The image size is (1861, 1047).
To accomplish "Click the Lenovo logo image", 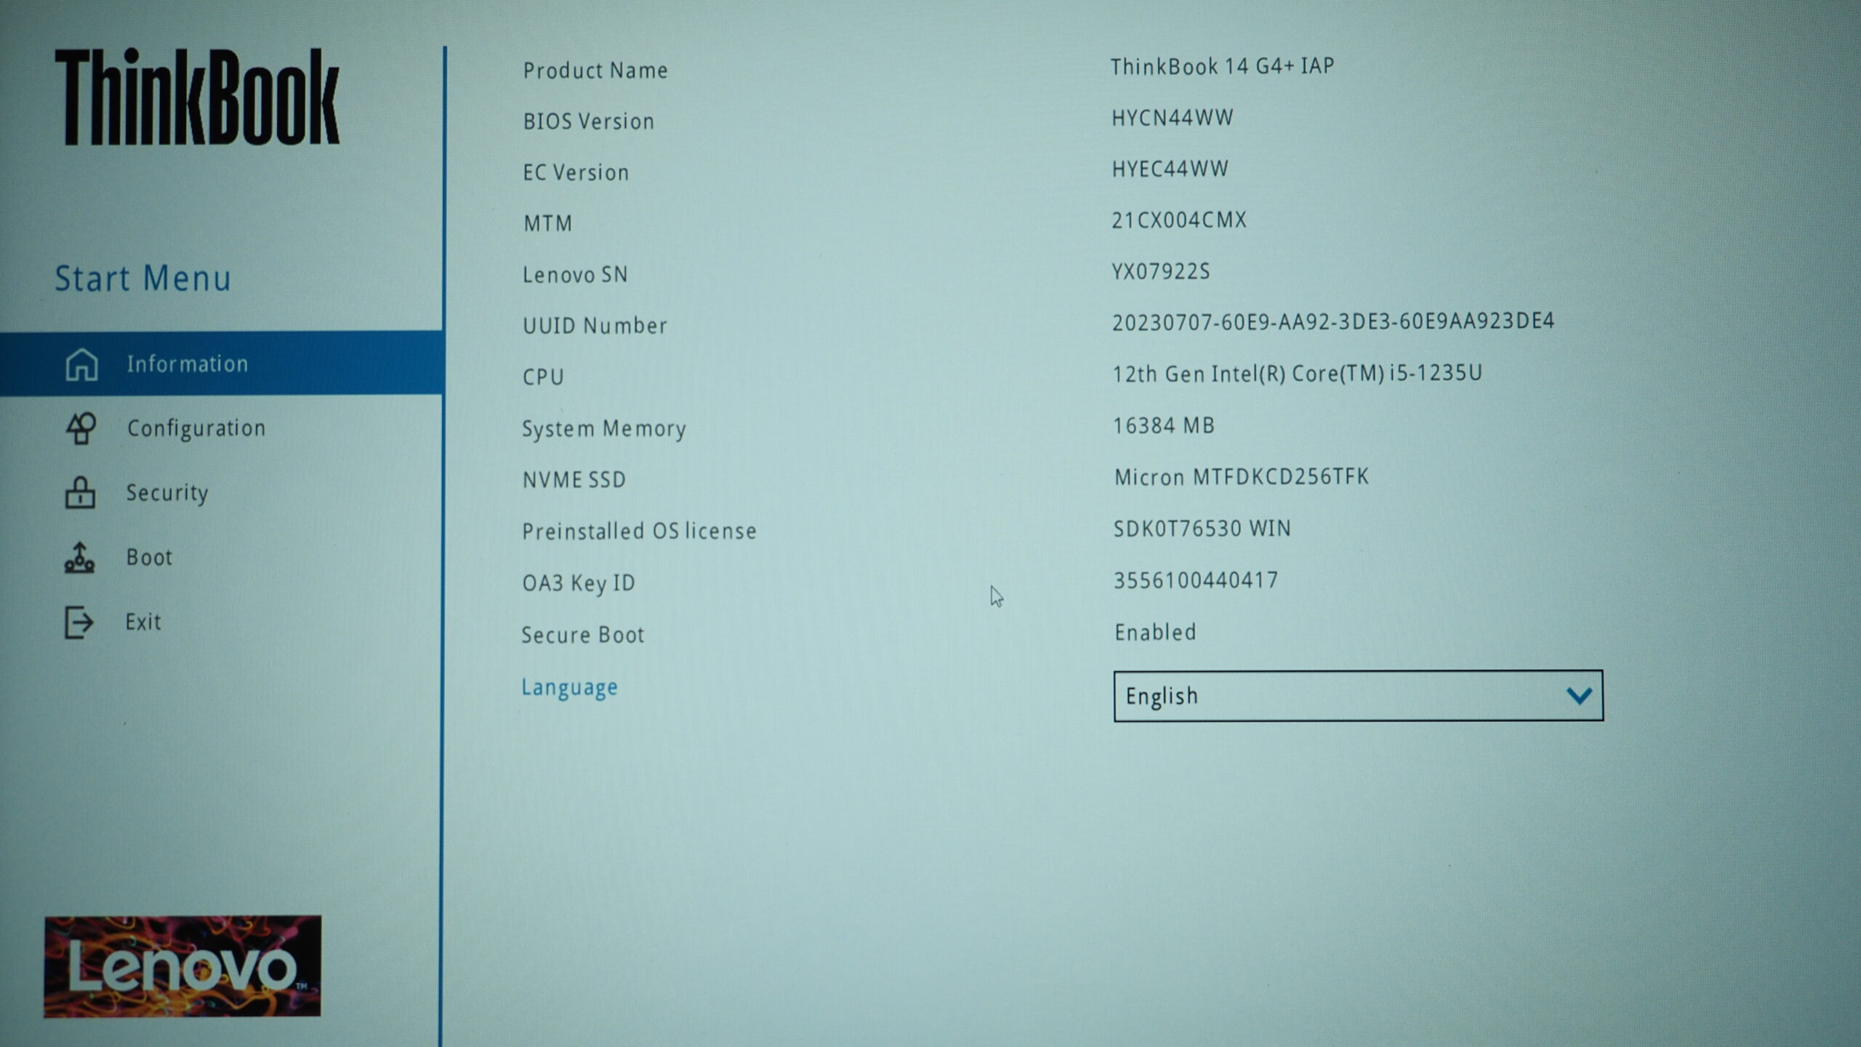I will tap(182, 966).
